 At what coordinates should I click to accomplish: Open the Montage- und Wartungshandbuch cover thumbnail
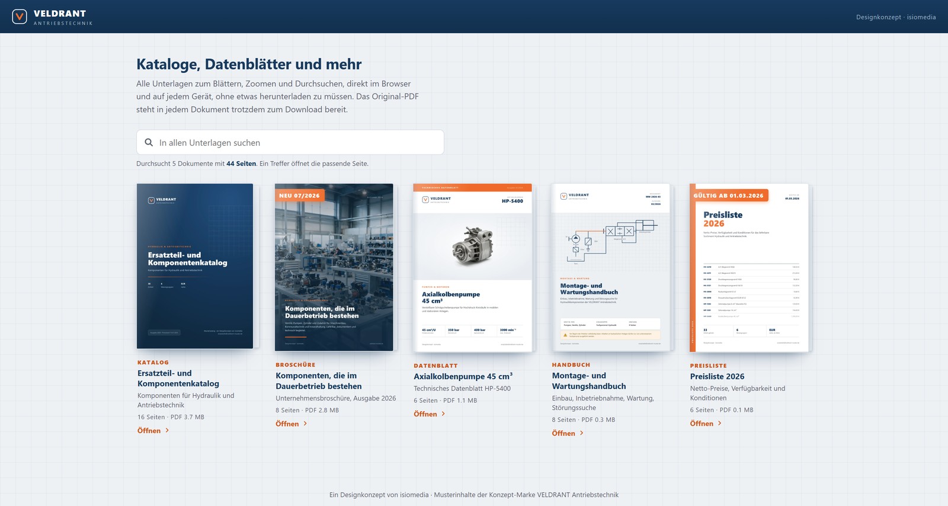pyautogui.click(x=611, y=267)
